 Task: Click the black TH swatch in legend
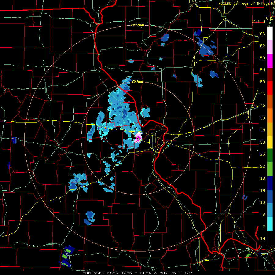[x=270, y=237]
